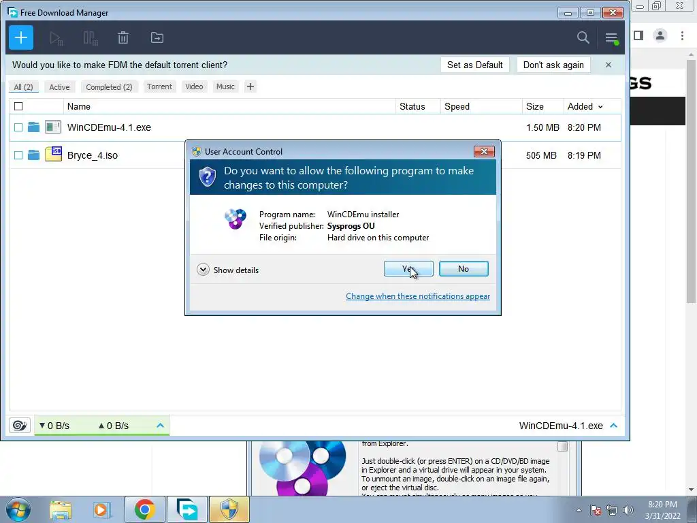This screenshot has width=697, height=523.
Task: Expand Show details in UAC dialog
Action: [x=227, y=270]
